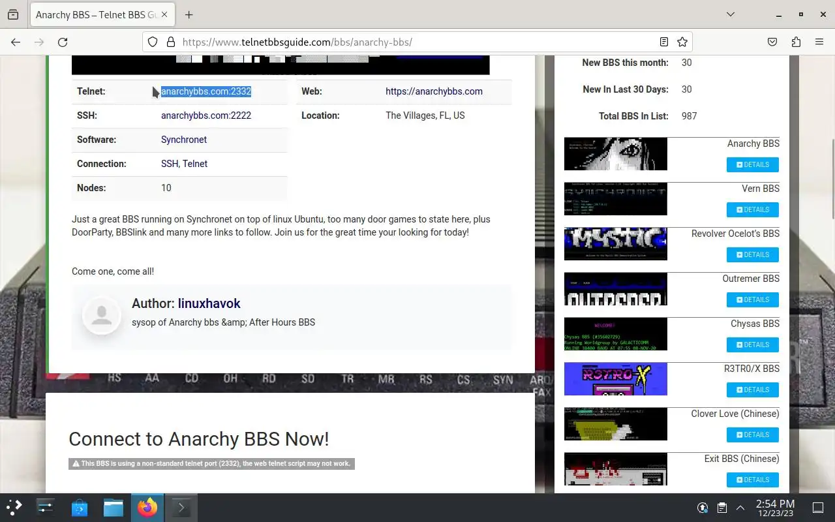The width and height of the screenshot is (835, 522).
Task: Open Details for Chysas BBS
Action: point(753,345)
